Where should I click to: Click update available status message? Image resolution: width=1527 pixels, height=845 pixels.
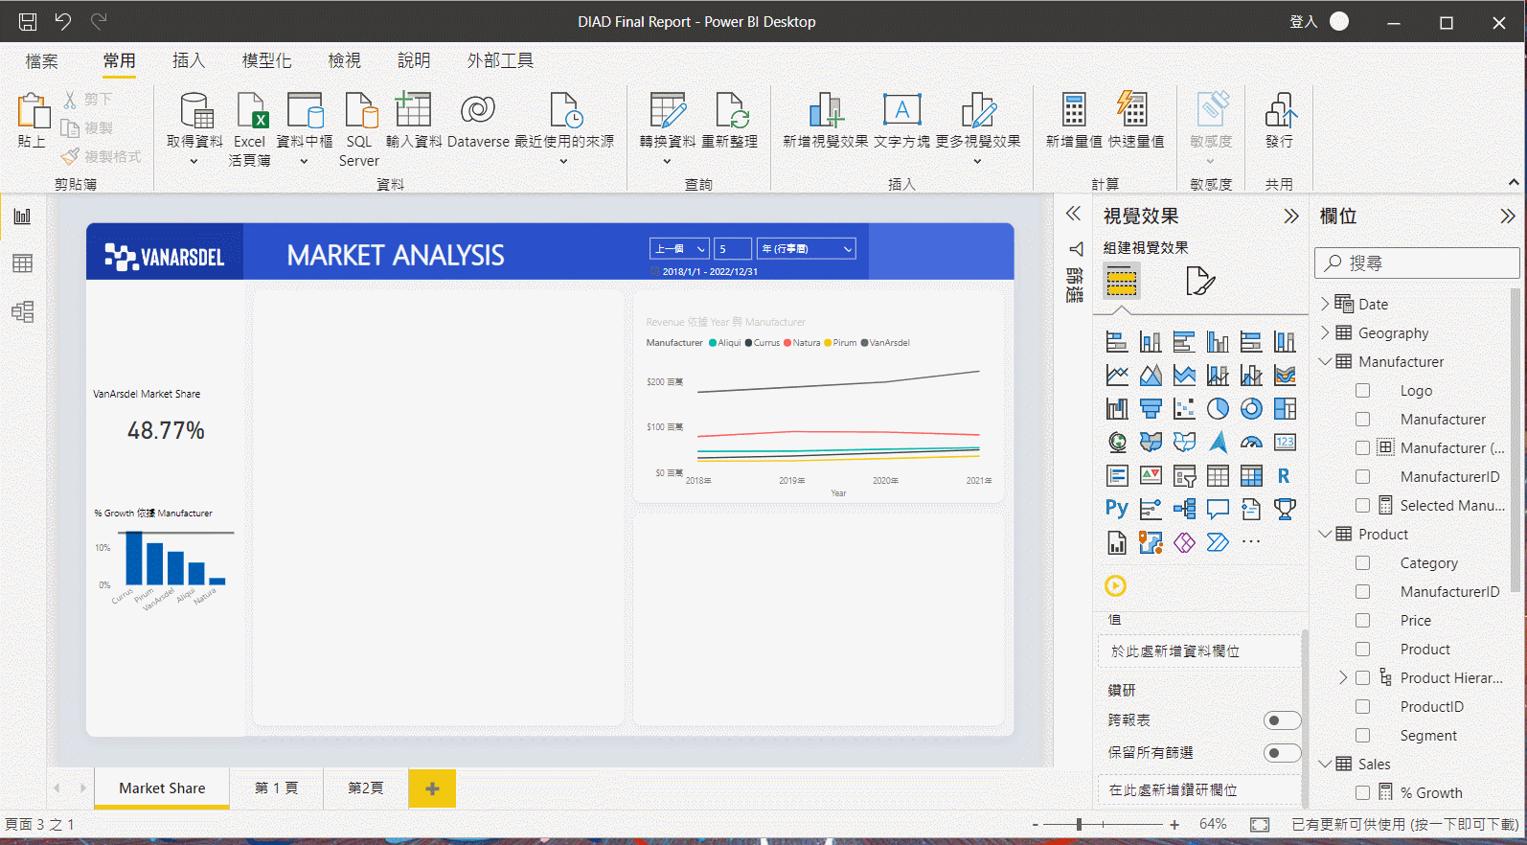[x=1404, y=824]
